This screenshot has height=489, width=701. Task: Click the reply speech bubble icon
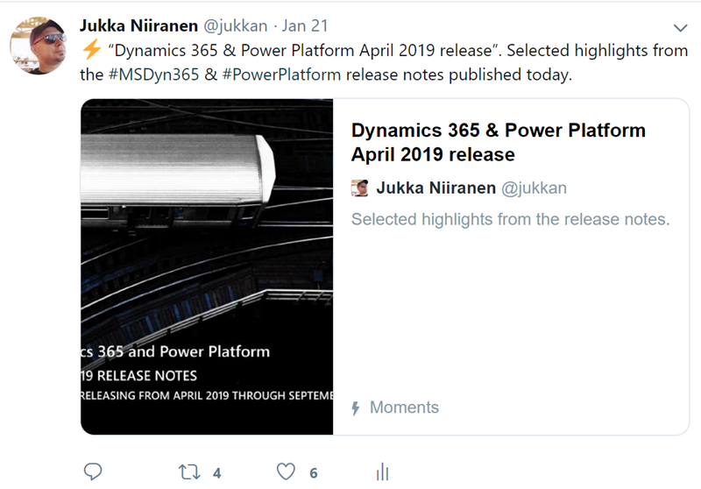point(93,472)
